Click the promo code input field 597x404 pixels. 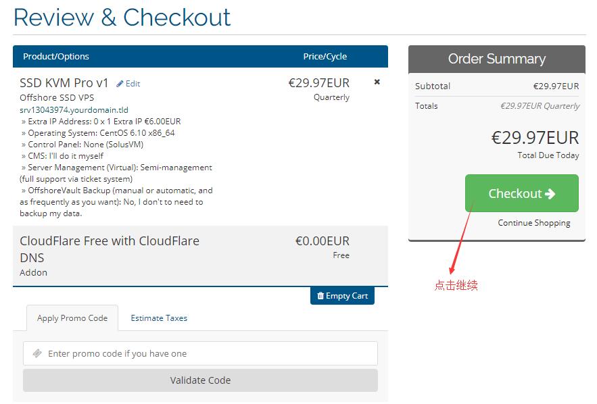coord(200,353)
